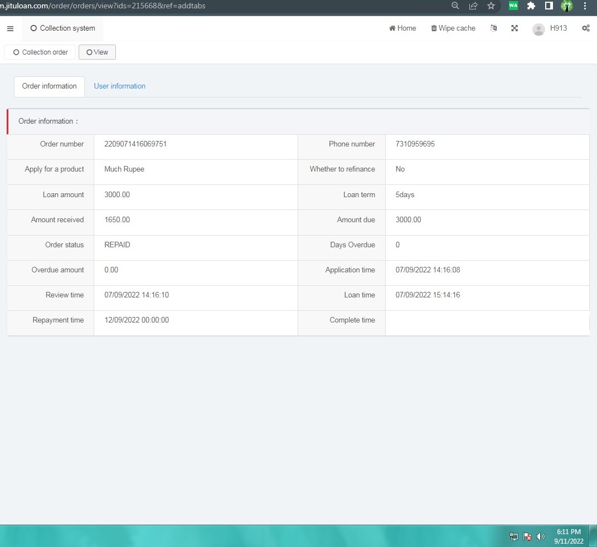Screen dimensions: 597x547
Task: Toggle fullscreen with the expand arrows icon
Action: (515, 28)
